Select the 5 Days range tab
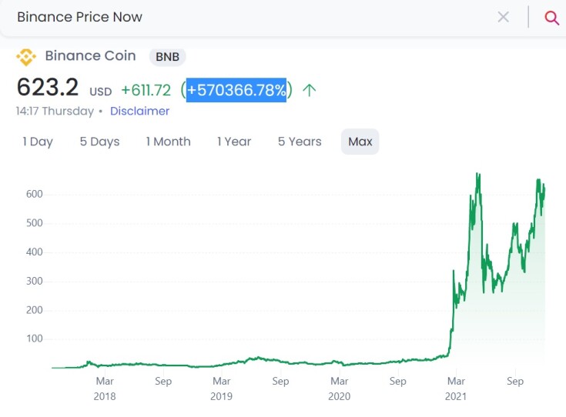Viewport: 566px width, 417px height. [99, 142]
